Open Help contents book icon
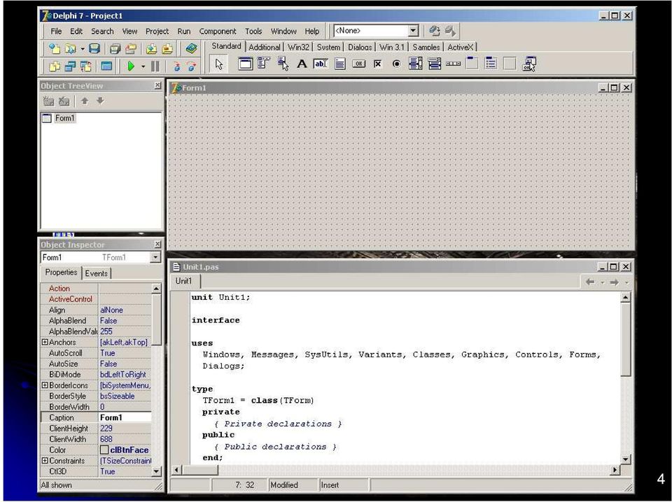Screen dimensions: 672x502 [191, 48]
